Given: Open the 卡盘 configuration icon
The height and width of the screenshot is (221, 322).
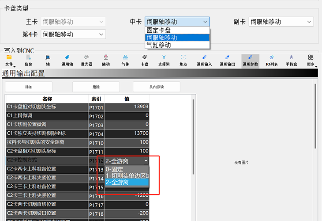Looking at the screenshot, I should [145, 61].
